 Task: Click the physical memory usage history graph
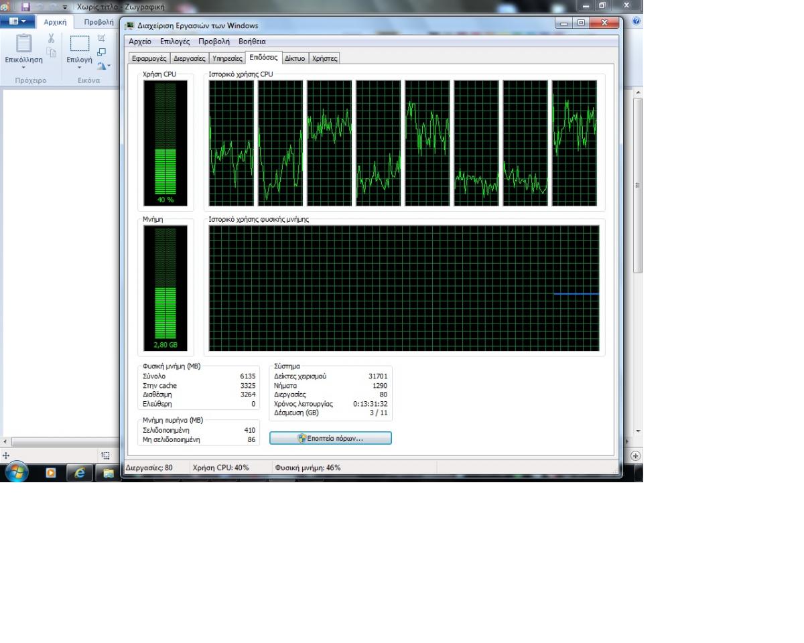point(404,288)
